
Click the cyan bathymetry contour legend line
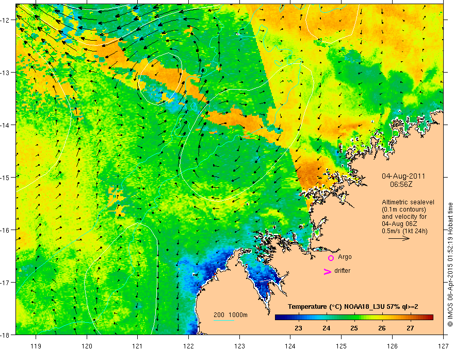pyautogui.click(x=223, y=320)
